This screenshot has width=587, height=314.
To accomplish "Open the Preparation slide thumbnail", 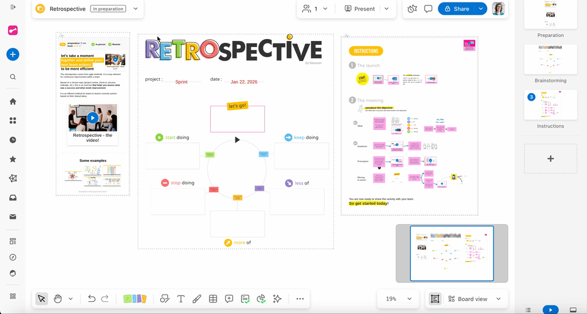I will coord(550,14).
